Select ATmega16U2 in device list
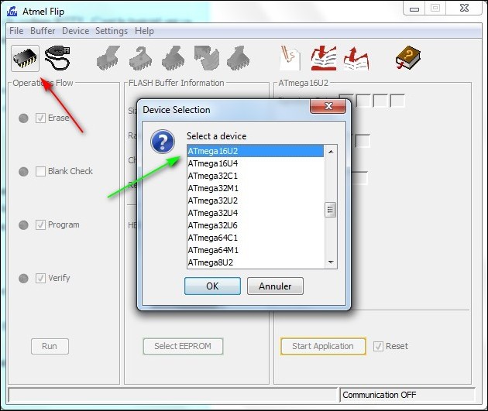This screenshot has width=488, height=411. 255,151
